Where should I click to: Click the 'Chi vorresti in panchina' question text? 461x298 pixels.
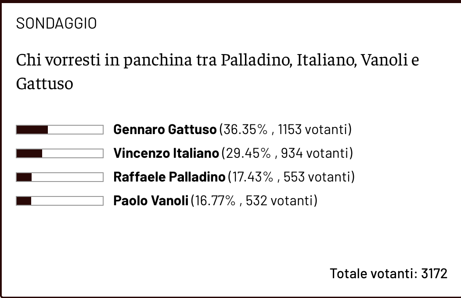[x=217, y=60]
